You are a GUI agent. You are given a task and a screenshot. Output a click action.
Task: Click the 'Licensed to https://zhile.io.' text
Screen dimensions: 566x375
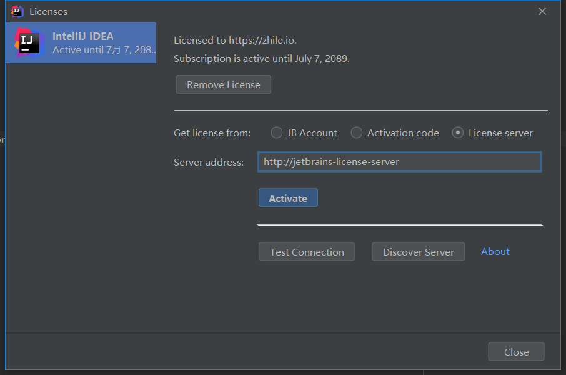[235, 41]
